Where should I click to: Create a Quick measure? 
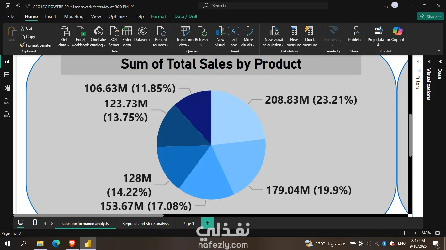pos(310,36)
